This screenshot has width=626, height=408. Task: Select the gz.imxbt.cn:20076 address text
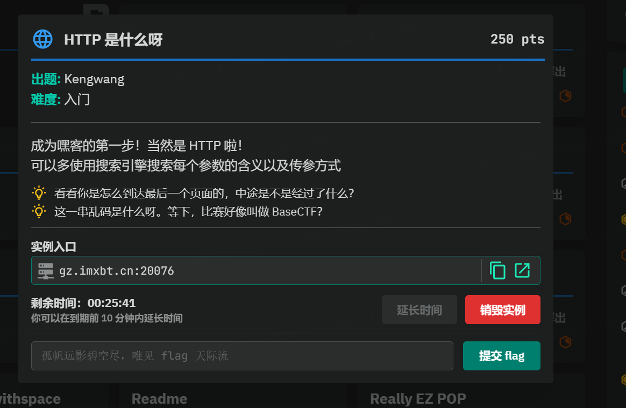pyautogui.click(x=117, y=271)
